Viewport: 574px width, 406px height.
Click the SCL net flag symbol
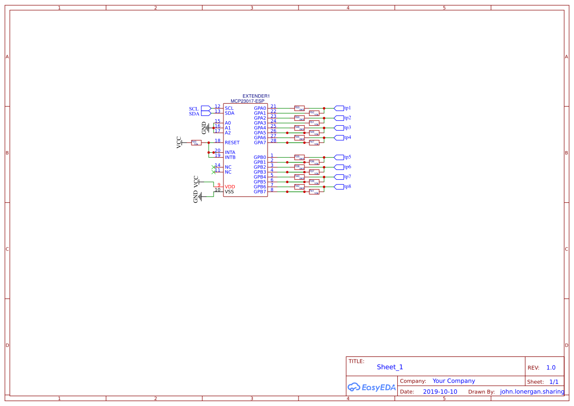tap(205, 108)
